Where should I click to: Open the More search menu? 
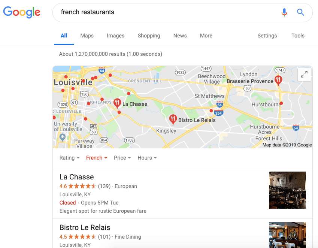click(206, 36)
